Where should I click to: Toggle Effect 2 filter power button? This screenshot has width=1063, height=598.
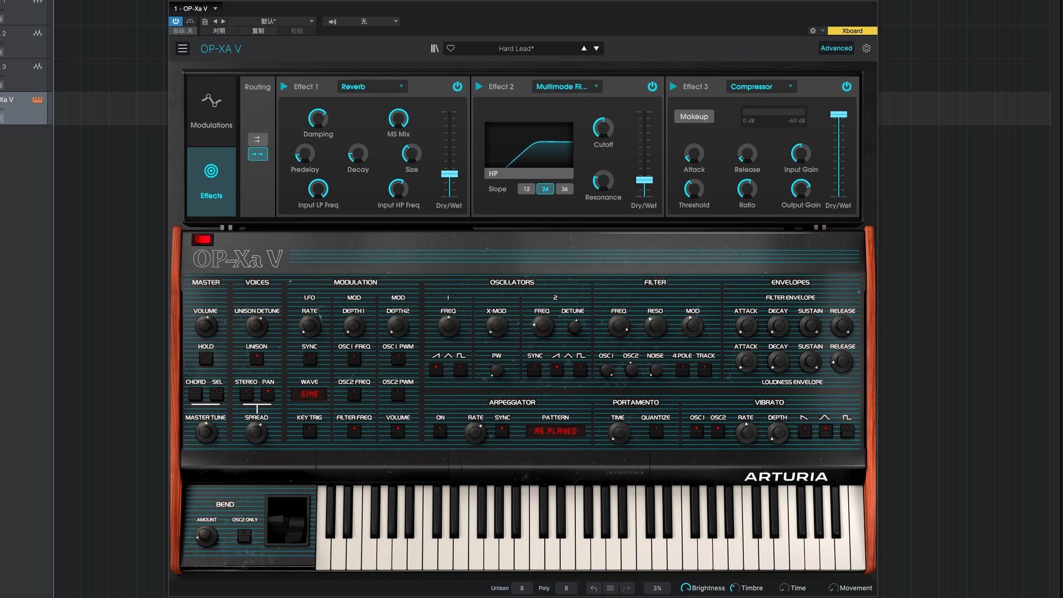point(652,86)
